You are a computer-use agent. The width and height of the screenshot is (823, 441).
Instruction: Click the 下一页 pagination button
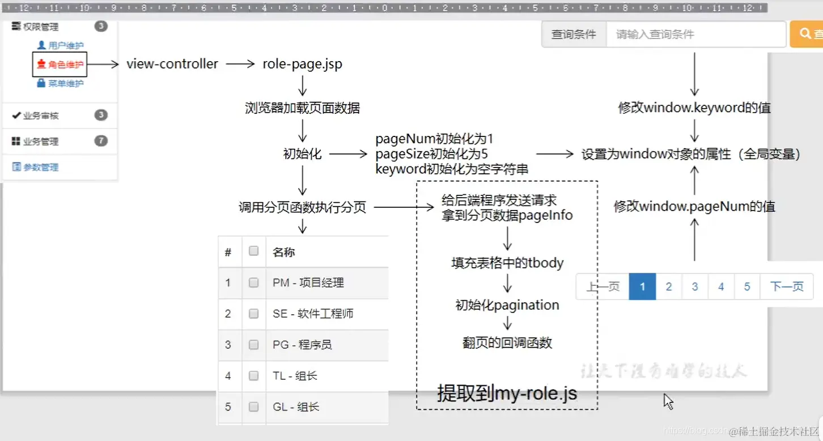tap(786, 286)
